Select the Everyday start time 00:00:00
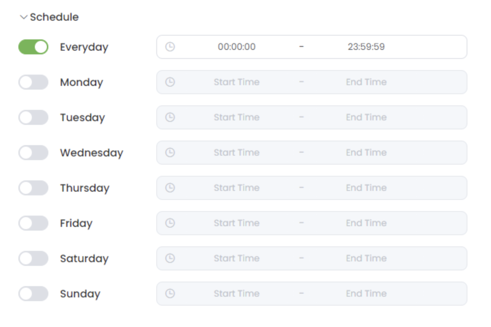Viewport: 491px width, 327px height. click(x=237, y=47)
